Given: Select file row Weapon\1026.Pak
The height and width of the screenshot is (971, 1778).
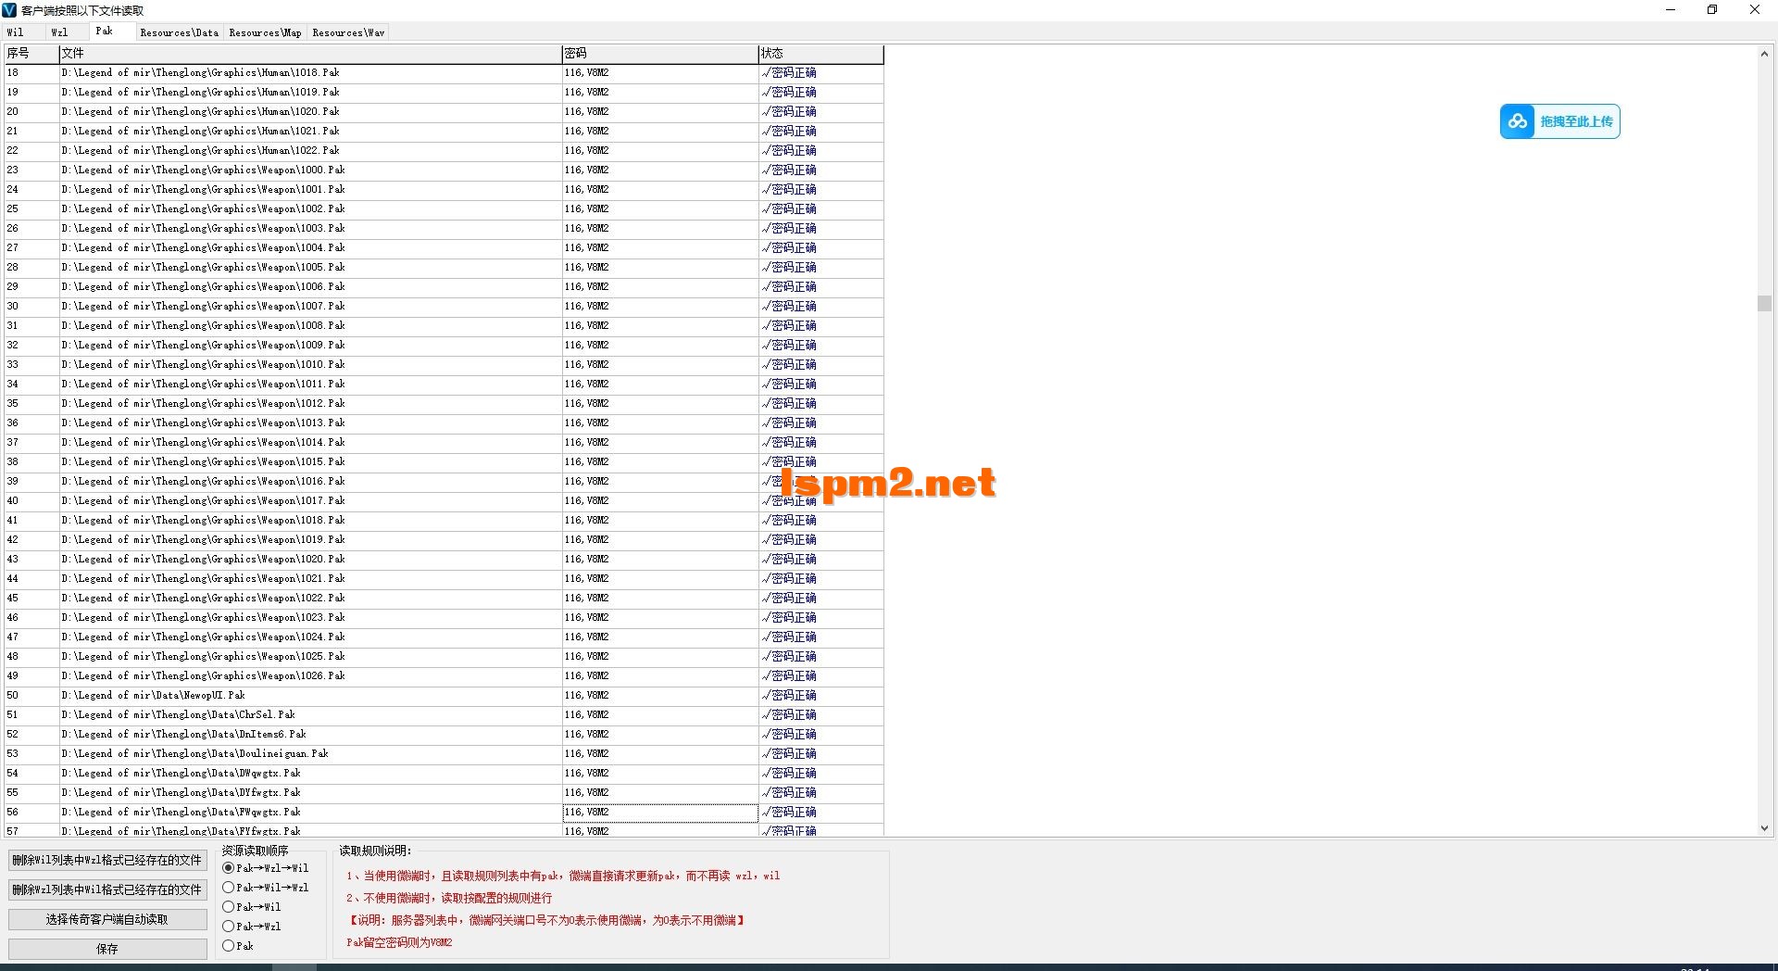Looking at the screenshot, I should [310, 675].
